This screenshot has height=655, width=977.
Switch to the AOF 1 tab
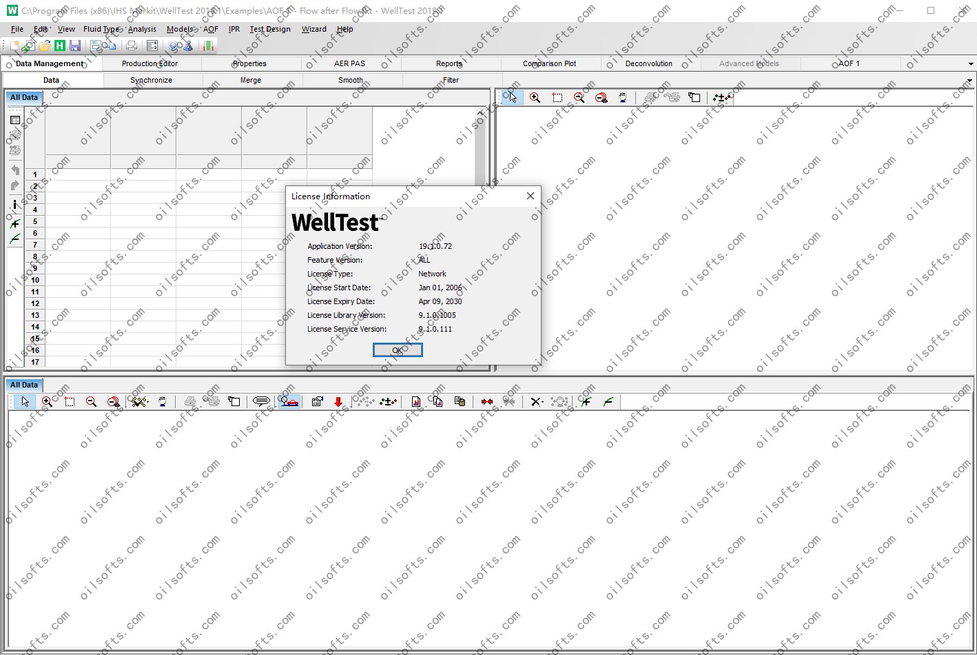[849, 63]
